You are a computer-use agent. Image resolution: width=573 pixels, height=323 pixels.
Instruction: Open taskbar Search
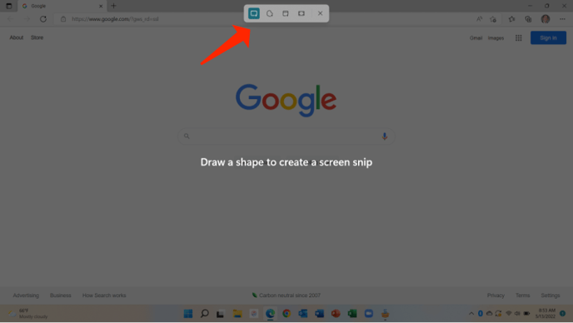coord(205,314)
